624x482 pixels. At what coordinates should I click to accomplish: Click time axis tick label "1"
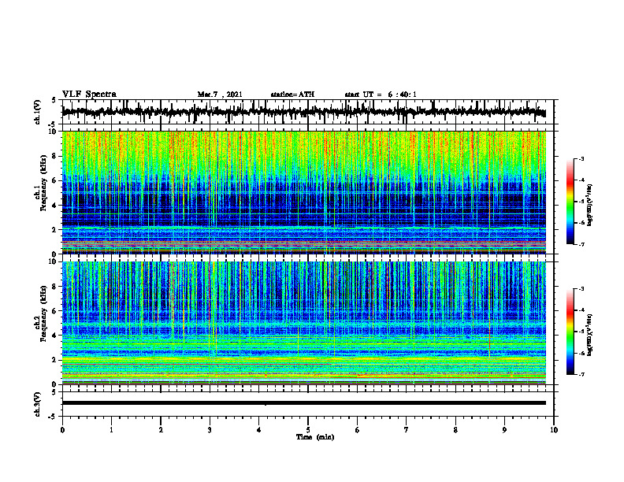pyautogui.click(x=111, y=430)
